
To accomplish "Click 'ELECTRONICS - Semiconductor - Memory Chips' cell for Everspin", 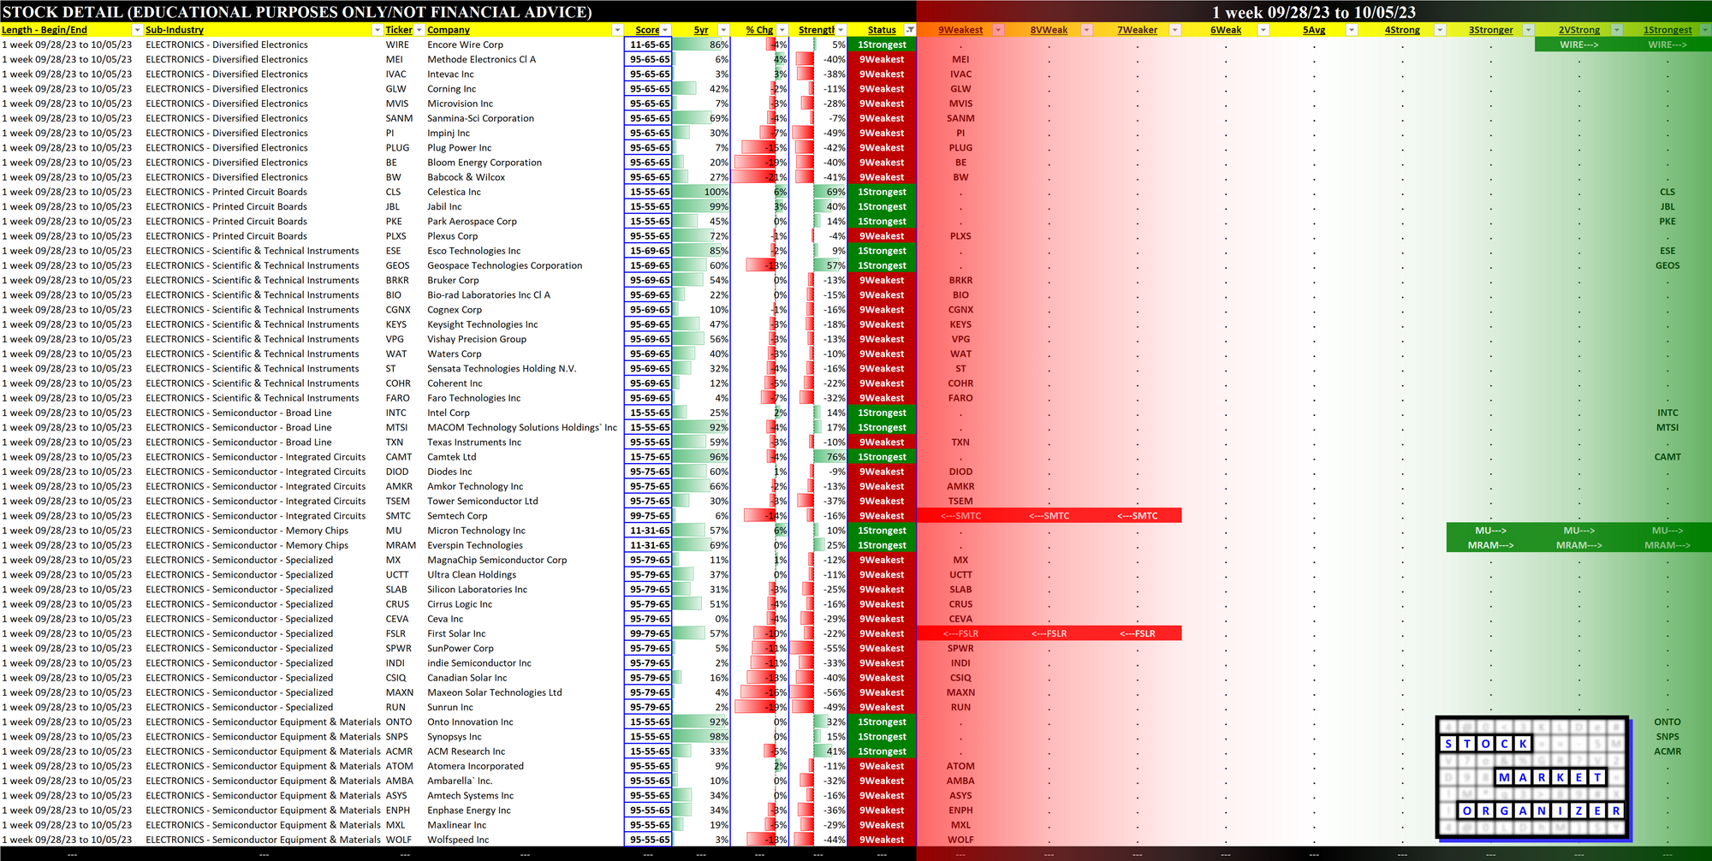I will tap(247, 545).
